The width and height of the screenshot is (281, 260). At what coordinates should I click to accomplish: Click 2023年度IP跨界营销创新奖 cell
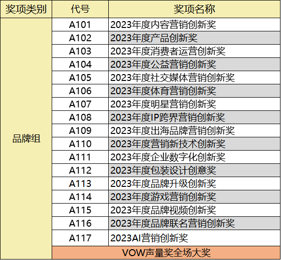tap(194, 117)
